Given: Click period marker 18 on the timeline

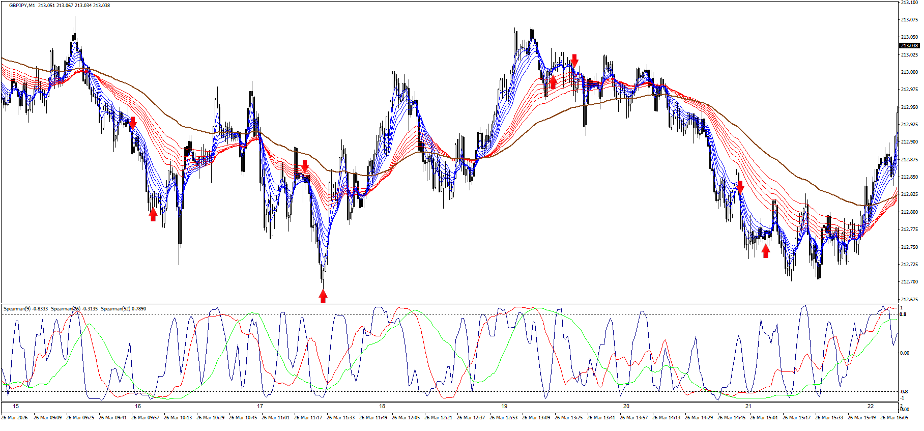Looking at the screenshot, I should click(x=382, y=406).
